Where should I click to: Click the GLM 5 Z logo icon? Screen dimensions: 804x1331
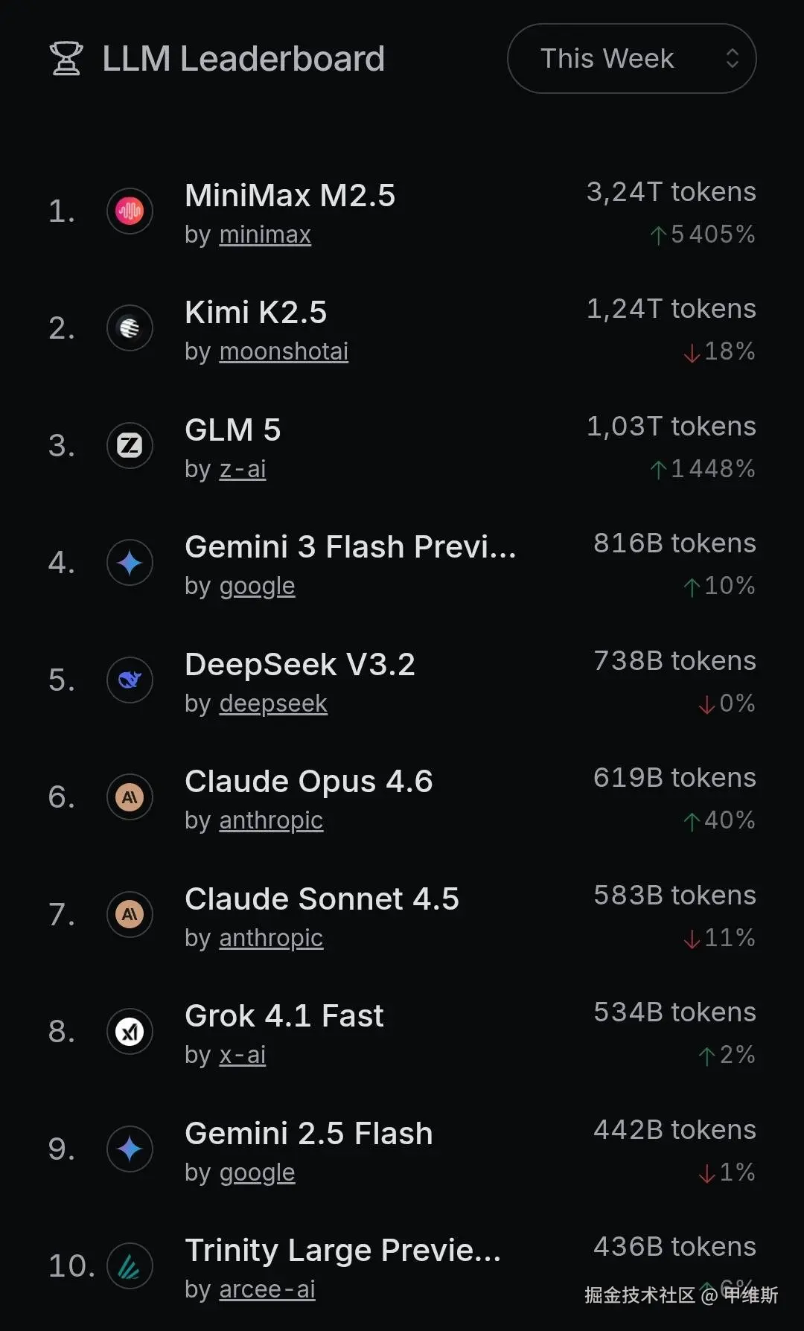click(130, 446)
